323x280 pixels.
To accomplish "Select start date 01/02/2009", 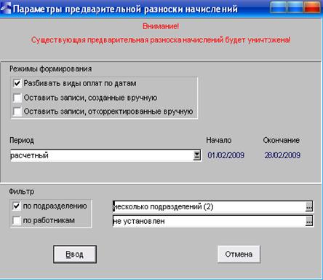I will [226, 155].
